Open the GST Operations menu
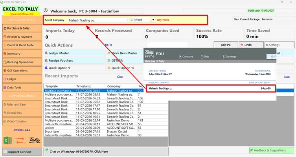The width and height of the screenshot is (296, 157). [22, 71]
